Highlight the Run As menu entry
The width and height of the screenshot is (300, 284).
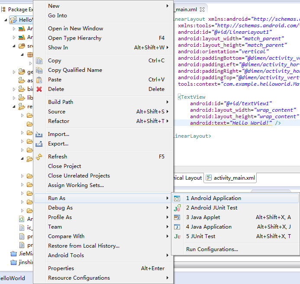coord(103,198)
